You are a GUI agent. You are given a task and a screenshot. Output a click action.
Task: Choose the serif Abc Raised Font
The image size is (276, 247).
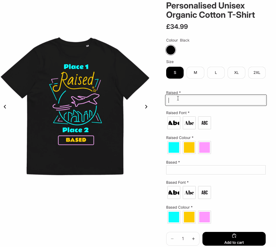[189, 123]
